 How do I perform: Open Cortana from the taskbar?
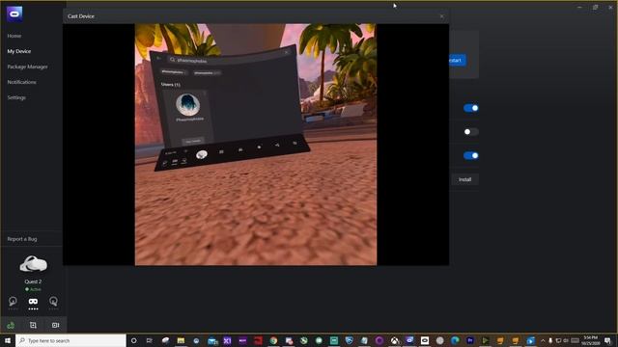(133, 340)
